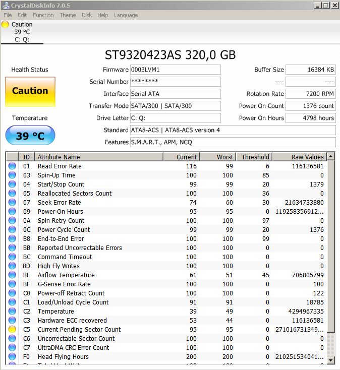Click the Drive Letter field C: Q:
This screenshot has height=370, width=340.
tap(176, 118)
